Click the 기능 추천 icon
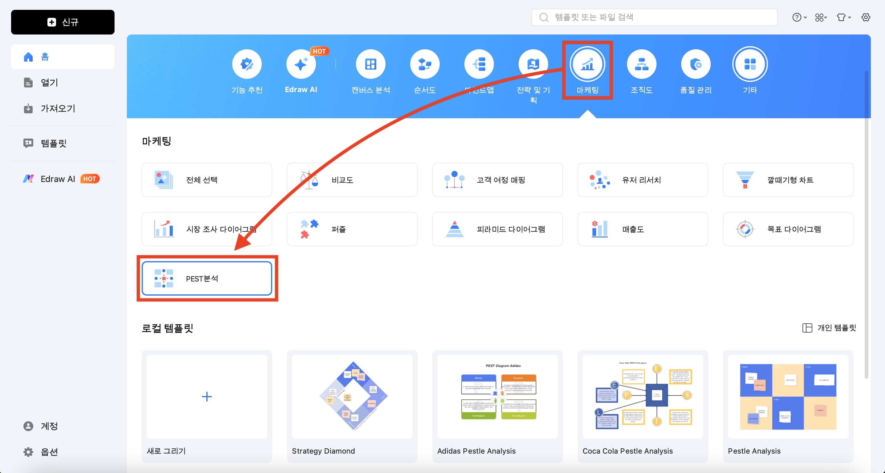 coord(247,64)
